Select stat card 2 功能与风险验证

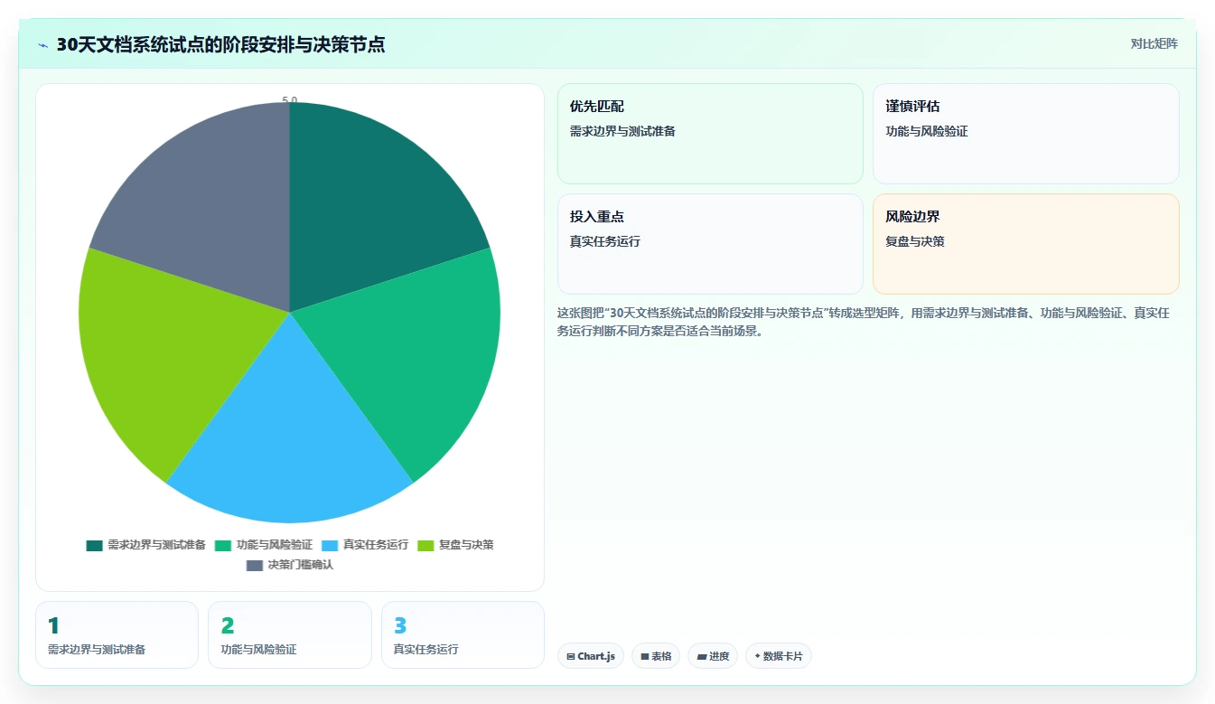(290, 634)
